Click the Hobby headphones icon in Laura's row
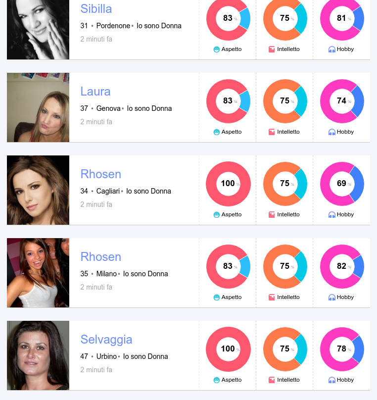Image resolution: width=377 pixels, height=400 pixels. point(331,132)
